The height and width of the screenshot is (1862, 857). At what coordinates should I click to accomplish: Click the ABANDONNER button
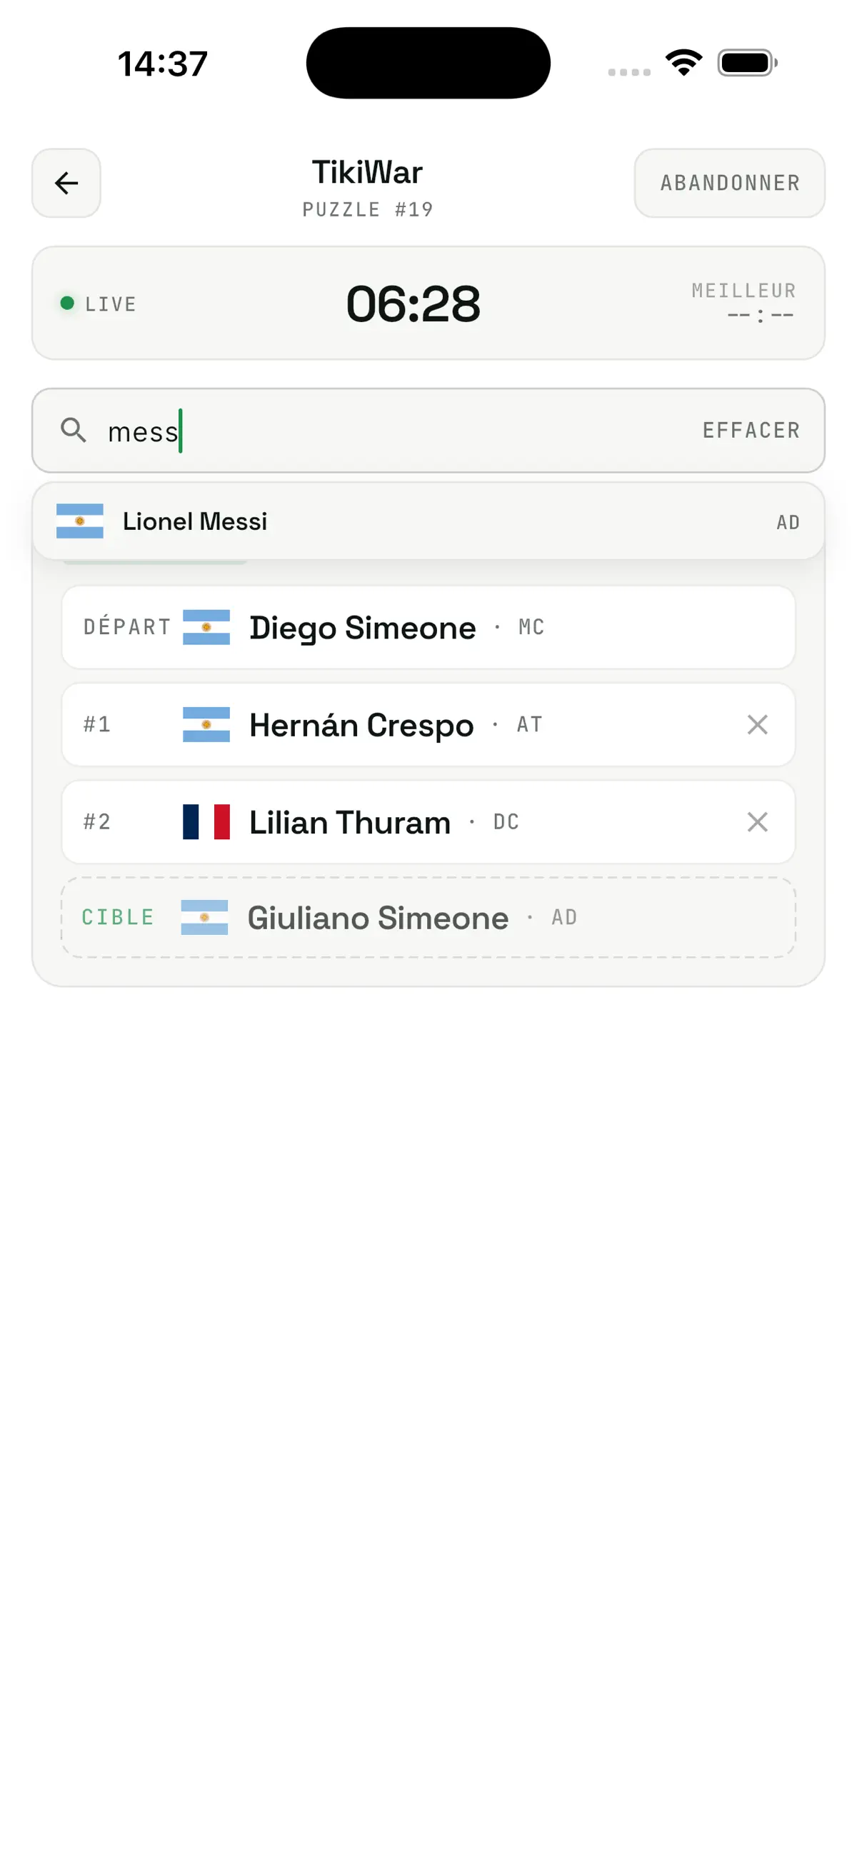[729, 183]
